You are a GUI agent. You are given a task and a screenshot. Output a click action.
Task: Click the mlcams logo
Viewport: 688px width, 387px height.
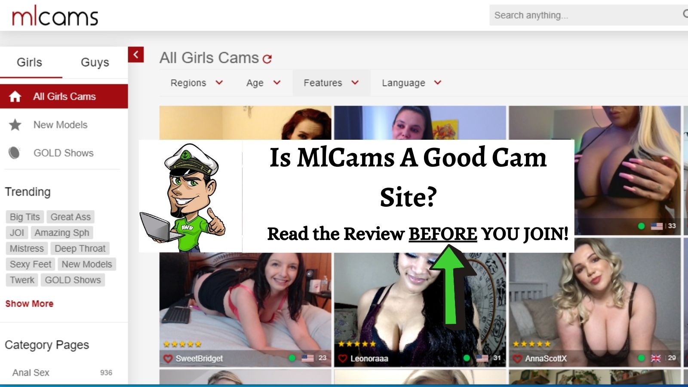[x=55, y=17]
